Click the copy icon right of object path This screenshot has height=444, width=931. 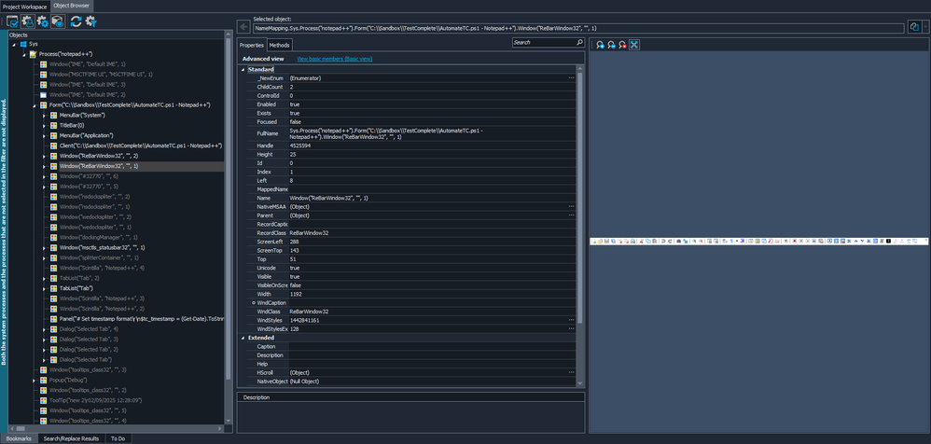914,28
